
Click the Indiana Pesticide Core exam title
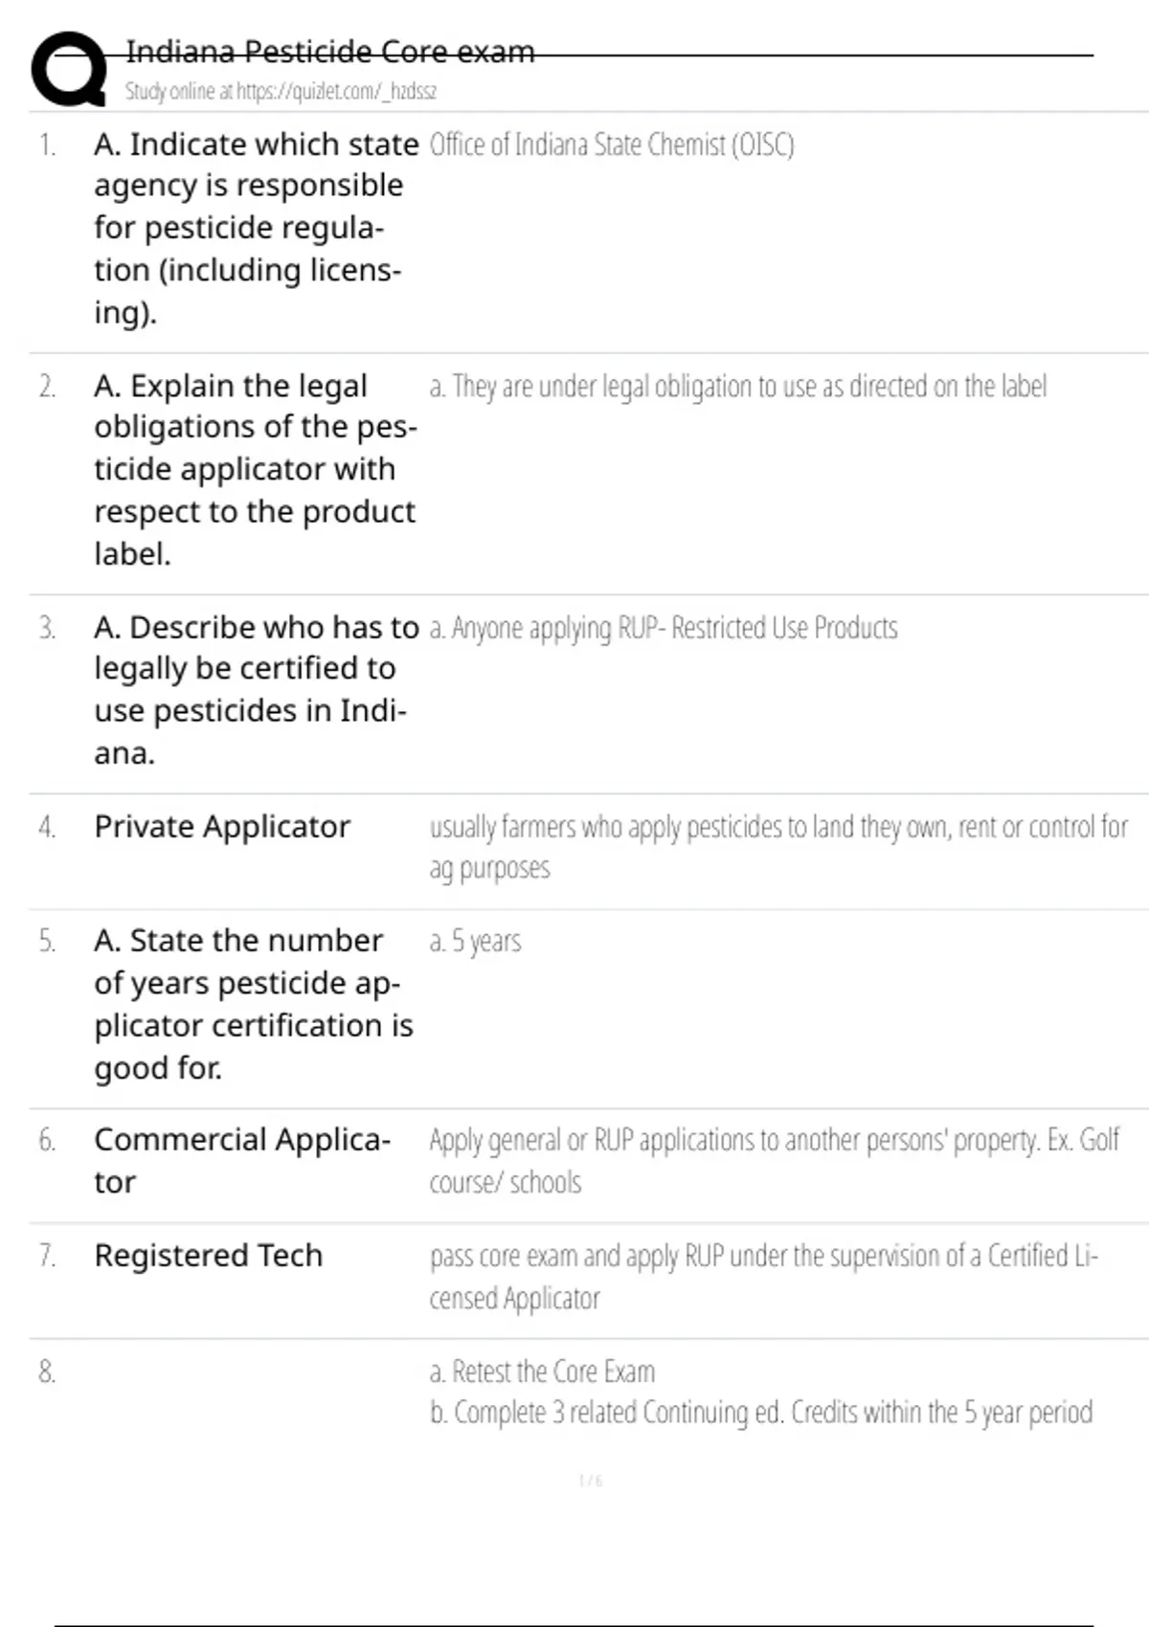[330, 51]
